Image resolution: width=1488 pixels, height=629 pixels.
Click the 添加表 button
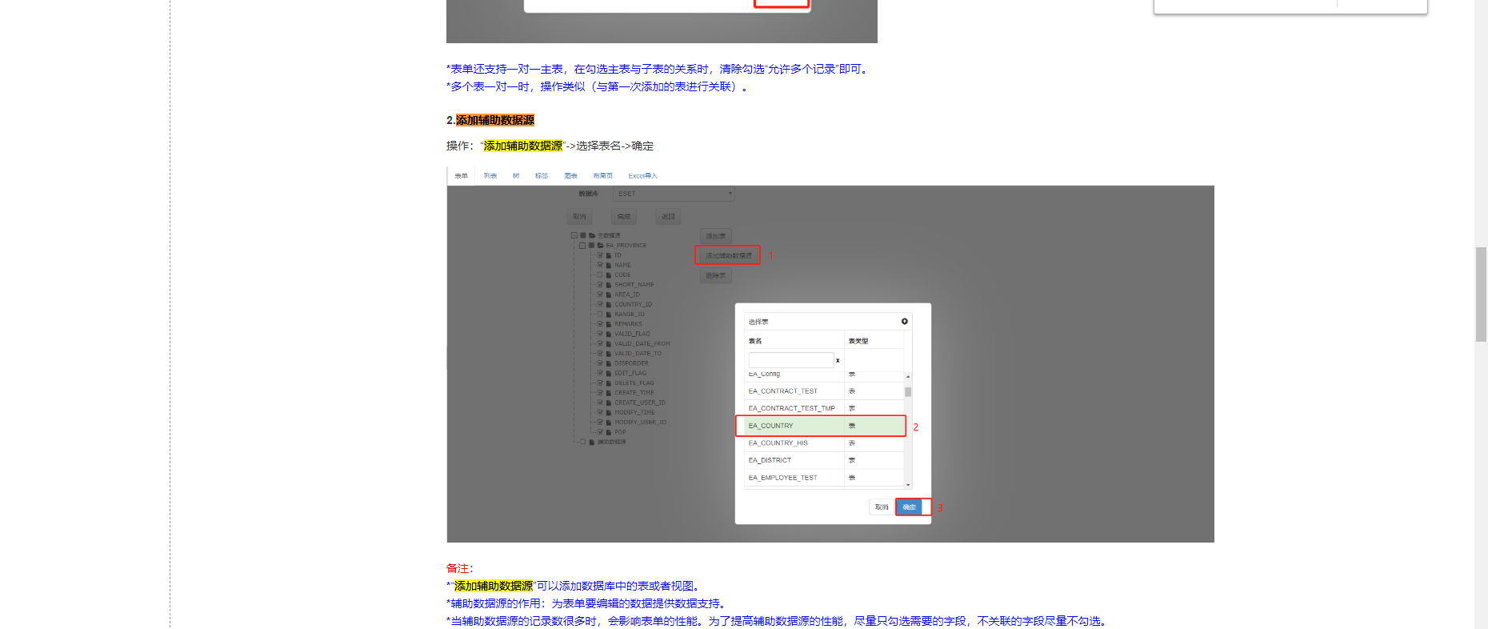(716, 236)
